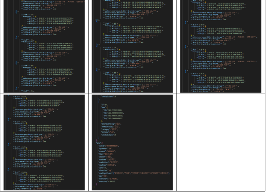This screenshot has width=267, height=192.
Task: Click the "fpsNumber" line
Action: point(105,148)
